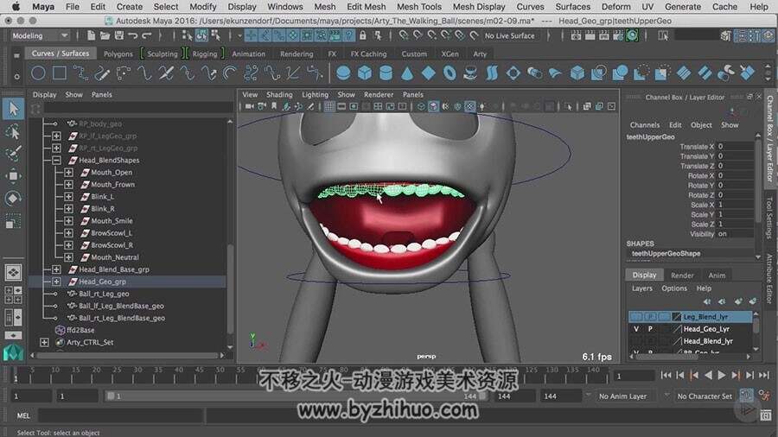
Task: Toggle visibility box of Head_Blend_lyr layer
Action: coord(636,341)
